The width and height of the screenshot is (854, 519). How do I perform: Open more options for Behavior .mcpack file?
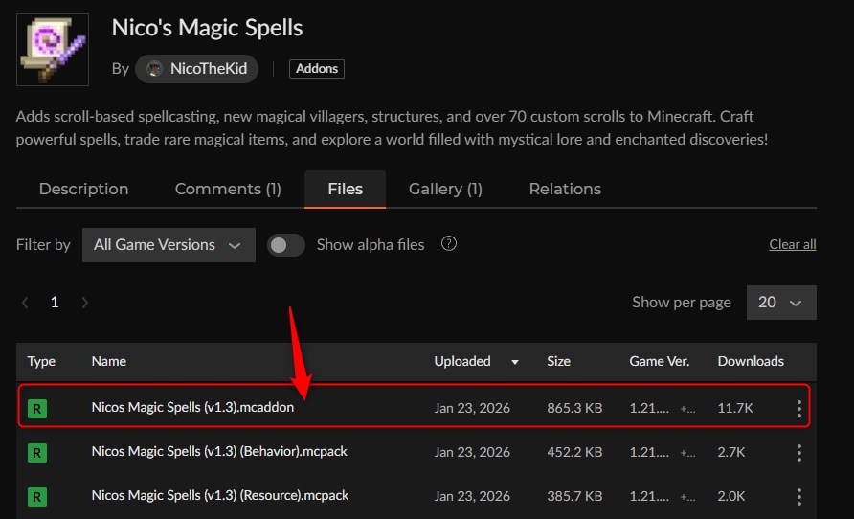[799, 453]
